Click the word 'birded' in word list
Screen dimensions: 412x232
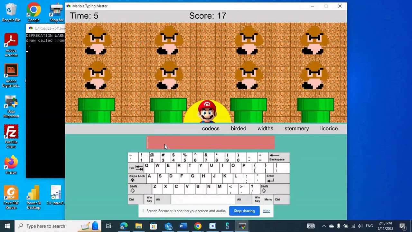(239, 128)
